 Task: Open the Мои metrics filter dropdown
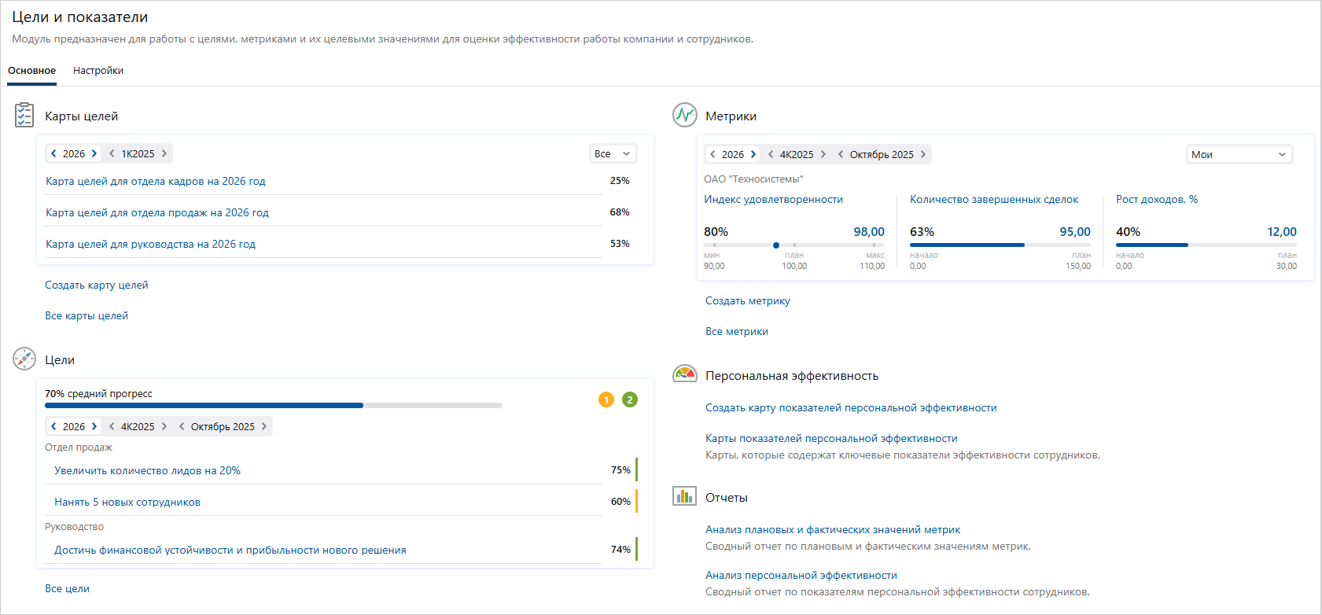[x=1239, y=154]
